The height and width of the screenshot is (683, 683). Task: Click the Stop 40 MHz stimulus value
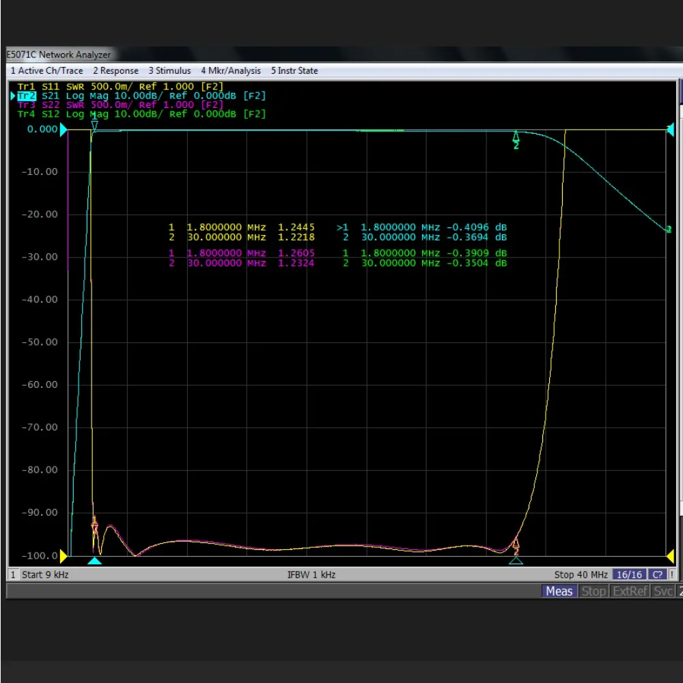tap(581, 574)
